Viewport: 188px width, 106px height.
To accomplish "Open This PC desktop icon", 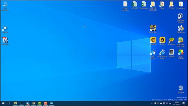I will coord(5,6).
